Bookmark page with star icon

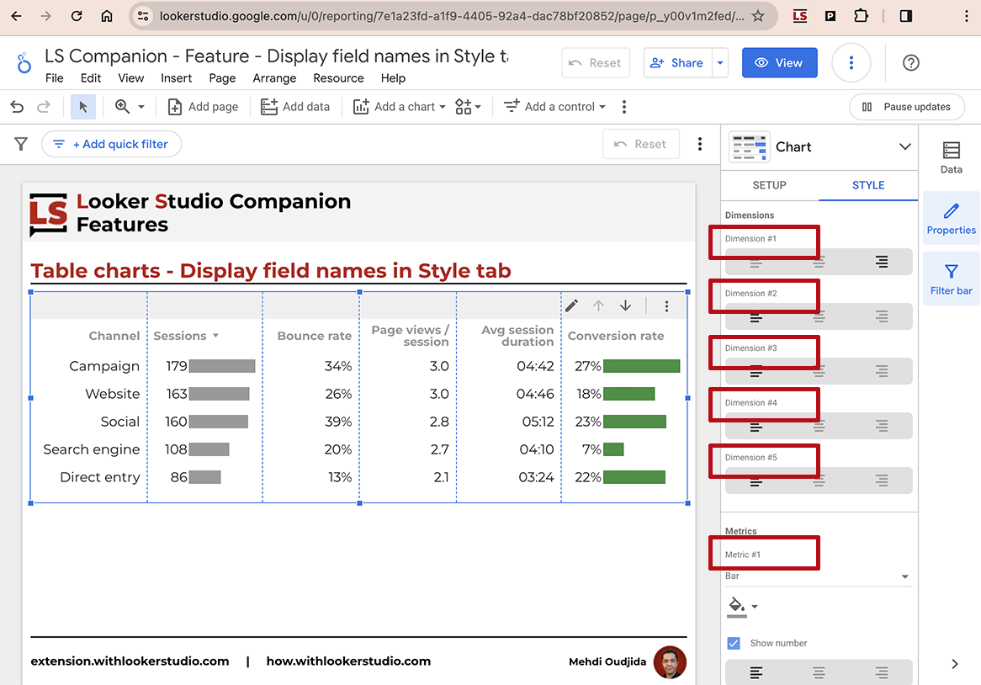point(758,16)
